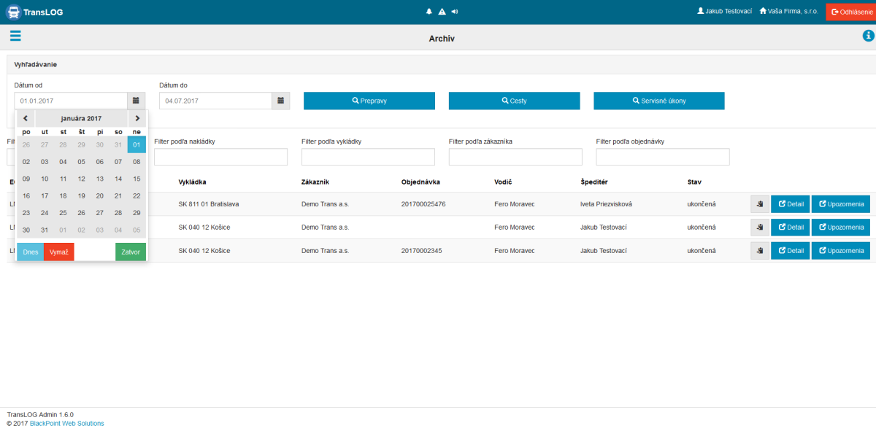Click the sound speaker icon
This screenshot has height=439, width=876.
(x=454, y=12)
